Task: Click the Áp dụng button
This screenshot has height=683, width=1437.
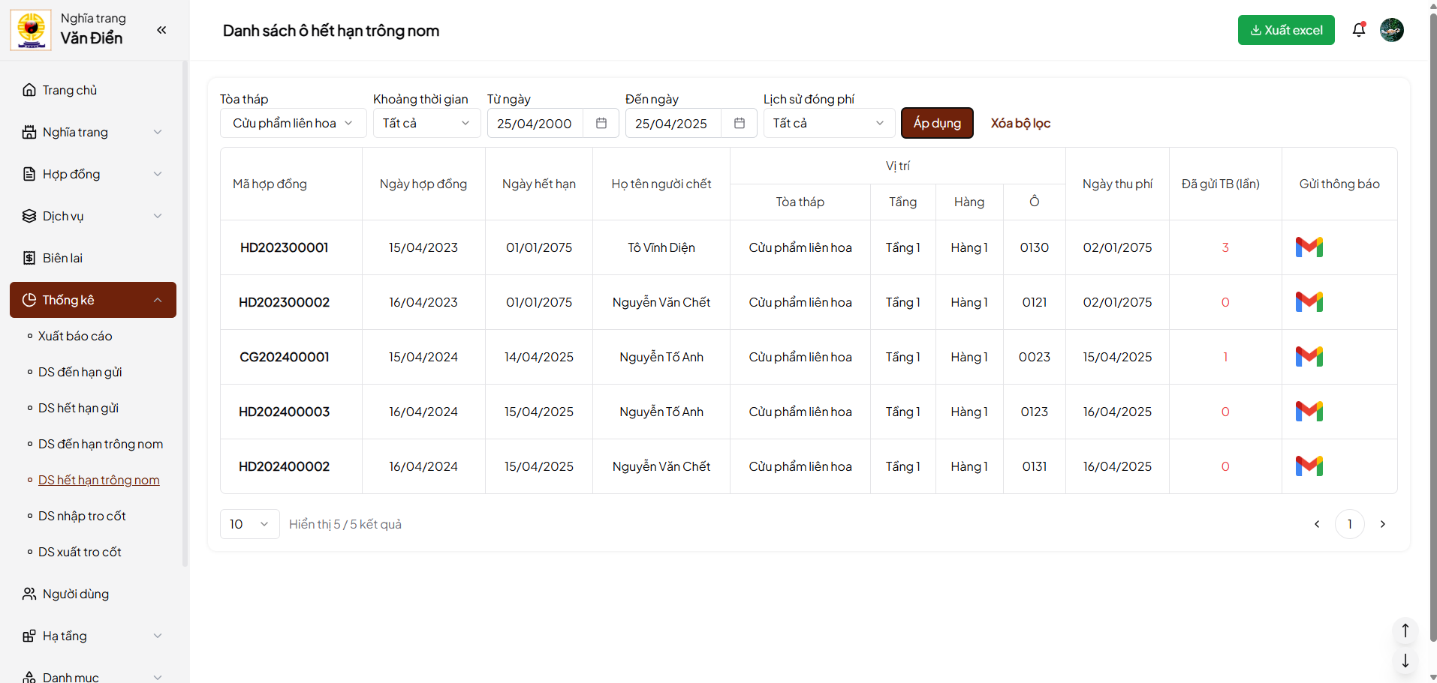Action: coord(936,124)
